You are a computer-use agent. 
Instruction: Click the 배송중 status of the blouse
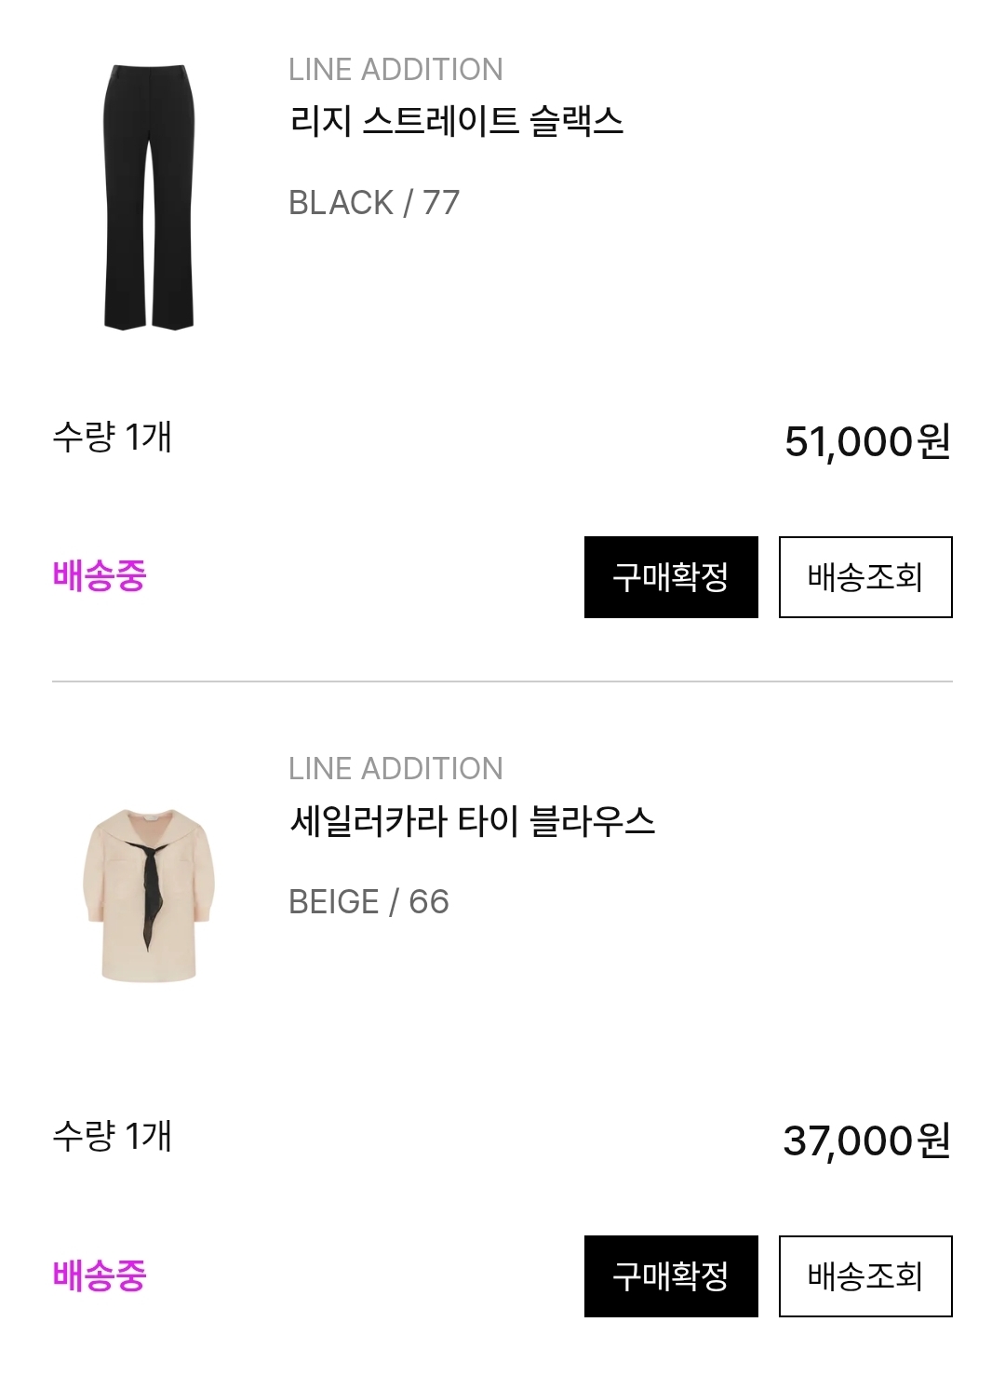tap(100, 1275)
